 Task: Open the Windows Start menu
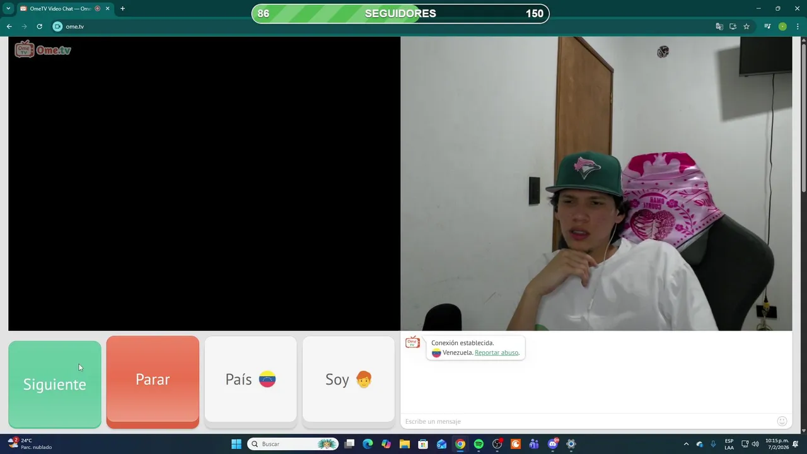[236, 444]
